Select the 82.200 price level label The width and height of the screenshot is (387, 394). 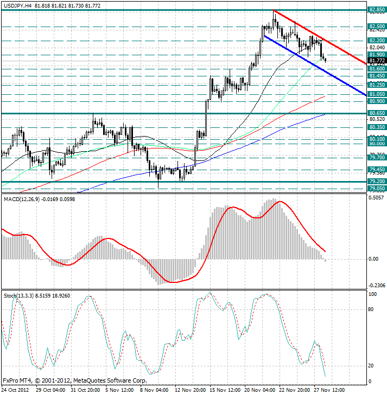click(x=377, y=41)
